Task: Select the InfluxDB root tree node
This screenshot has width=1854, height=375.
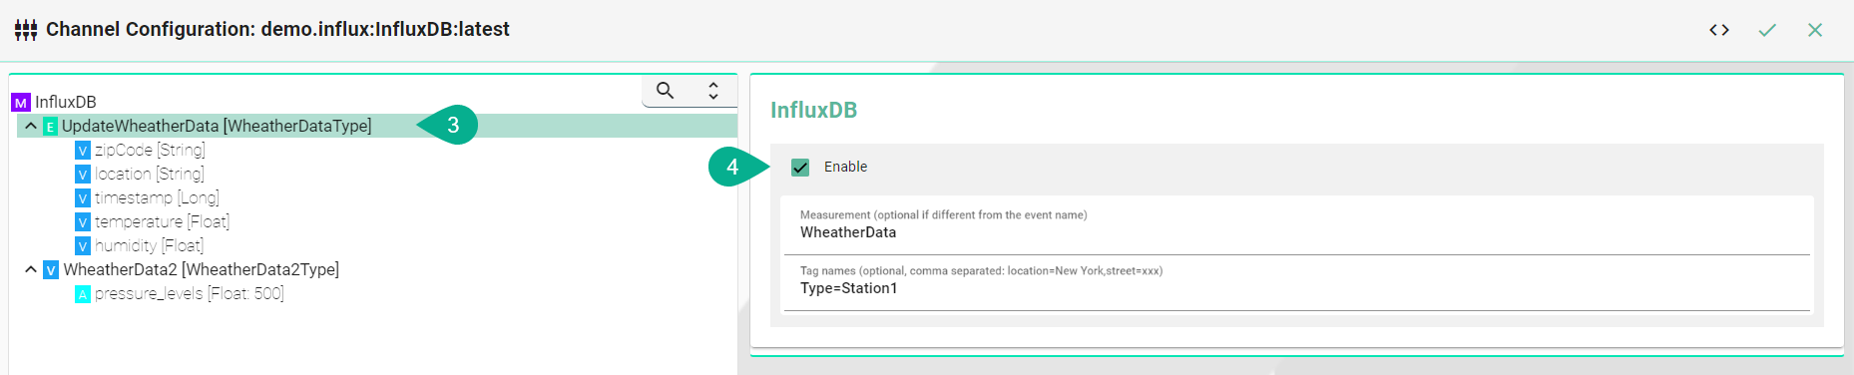Action: tap(66, 102)
